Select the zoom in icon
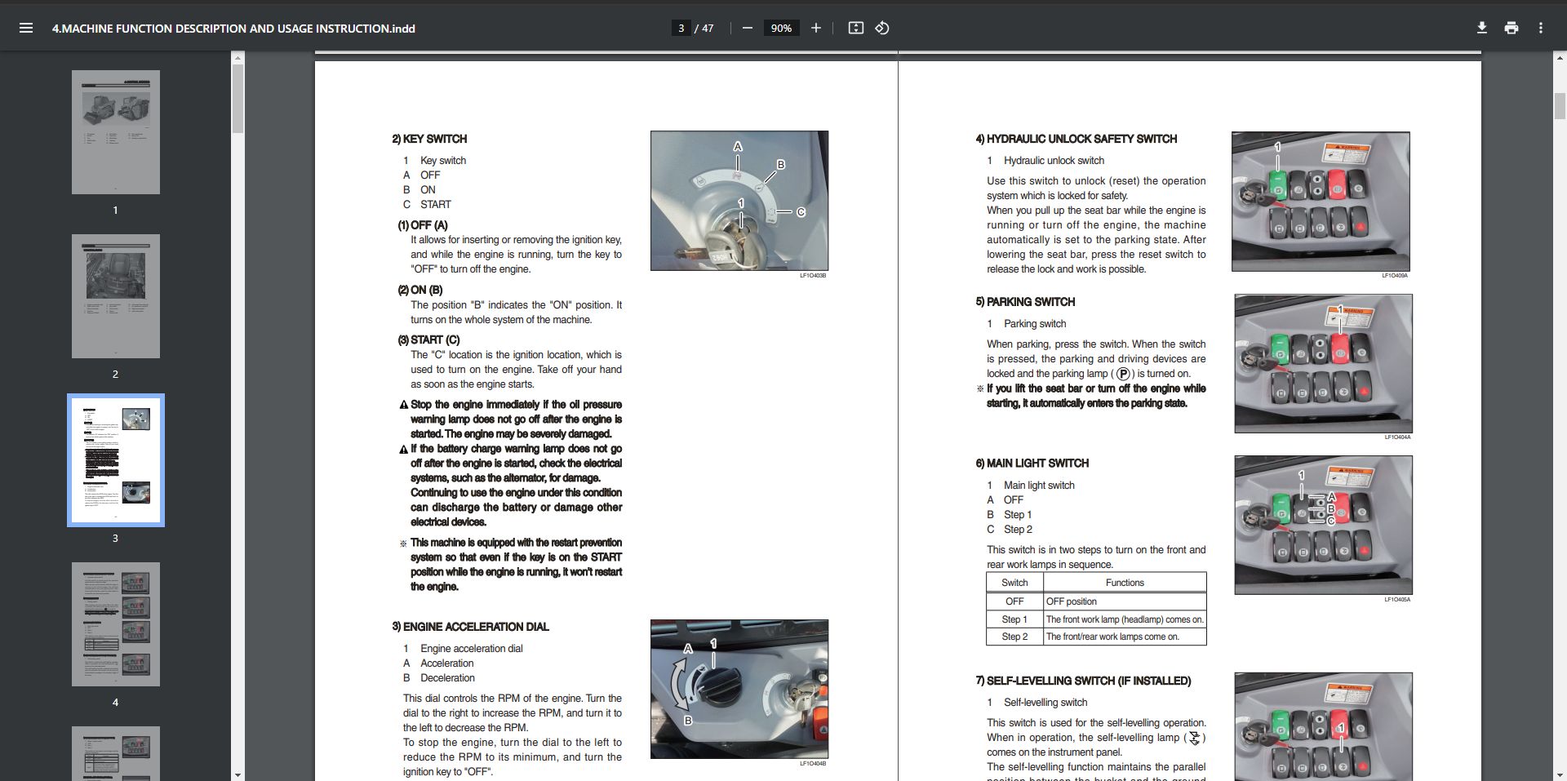Screen dimensions: 1567x781 click(816, 28)
